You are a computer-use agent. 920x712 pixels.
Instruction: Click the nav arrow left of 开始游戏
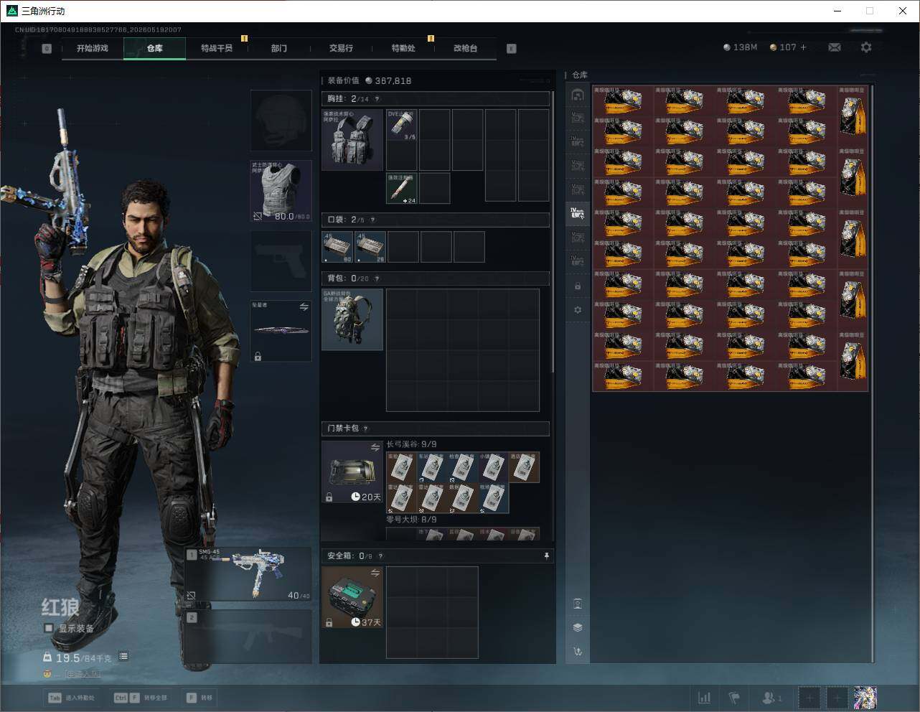tap(47, 48)
